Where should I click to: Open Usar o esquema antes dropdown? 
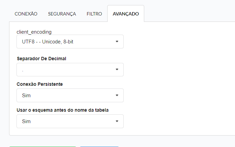[x=70, y=121]
